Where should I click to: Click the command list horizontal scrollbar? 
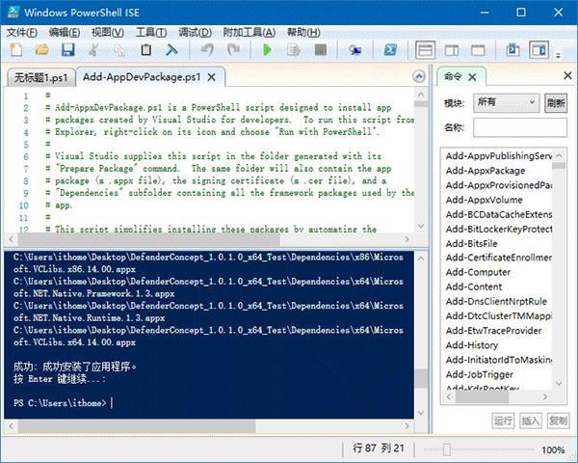[483, 396]
